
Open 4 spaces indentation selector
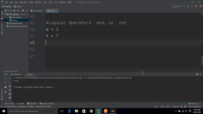175,107
